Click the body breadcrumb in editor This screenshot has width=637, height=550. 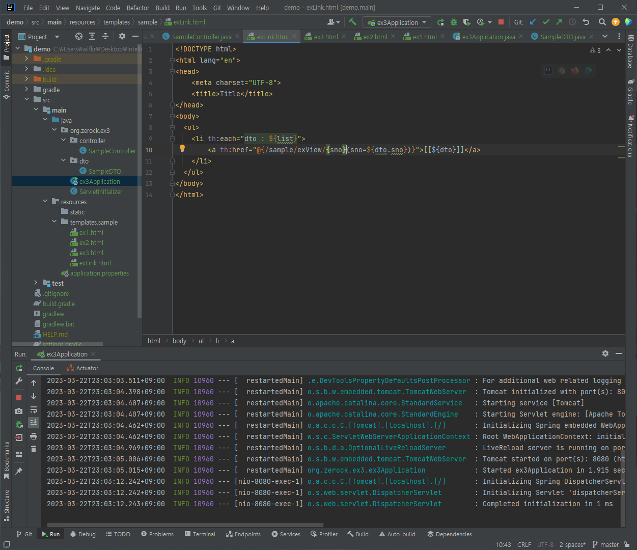(x=179, y=341)
